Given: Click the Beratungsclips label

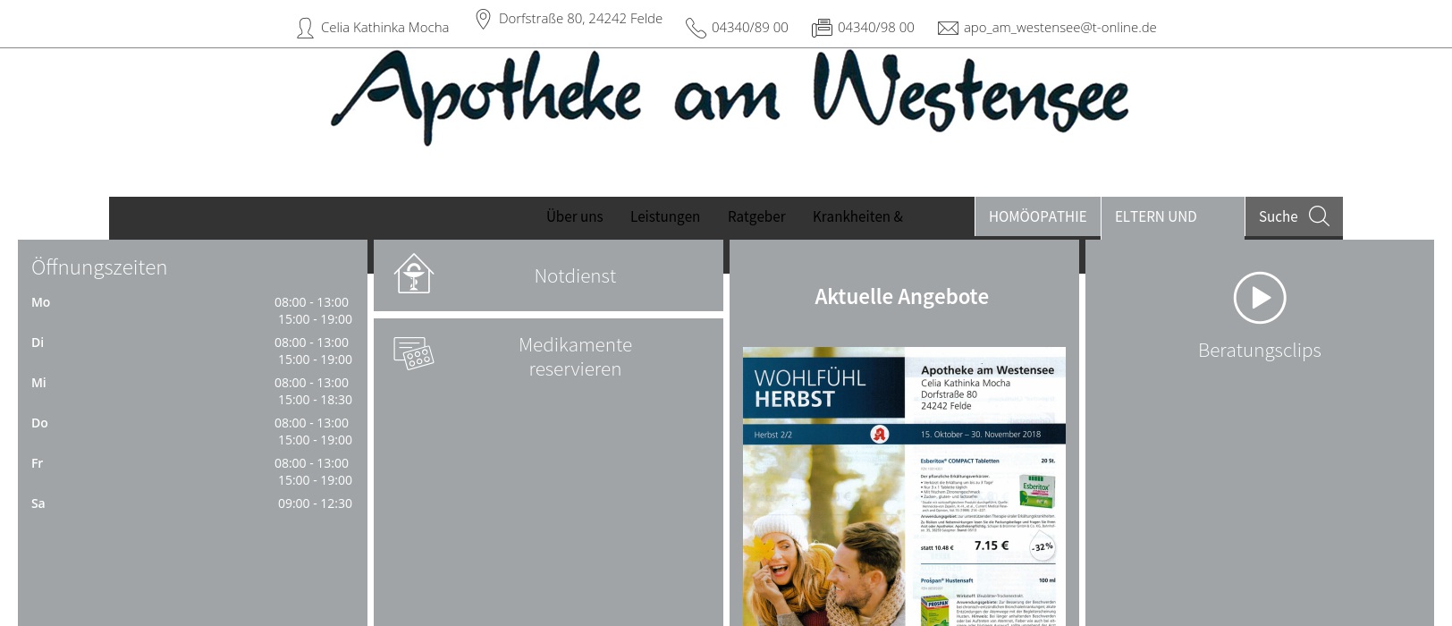Looking at the screenshot, I should [1260, 351].
